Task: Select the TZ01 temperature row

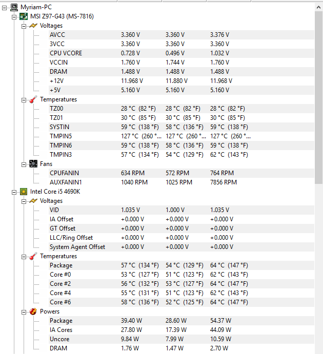Action: tap(181, 118)
